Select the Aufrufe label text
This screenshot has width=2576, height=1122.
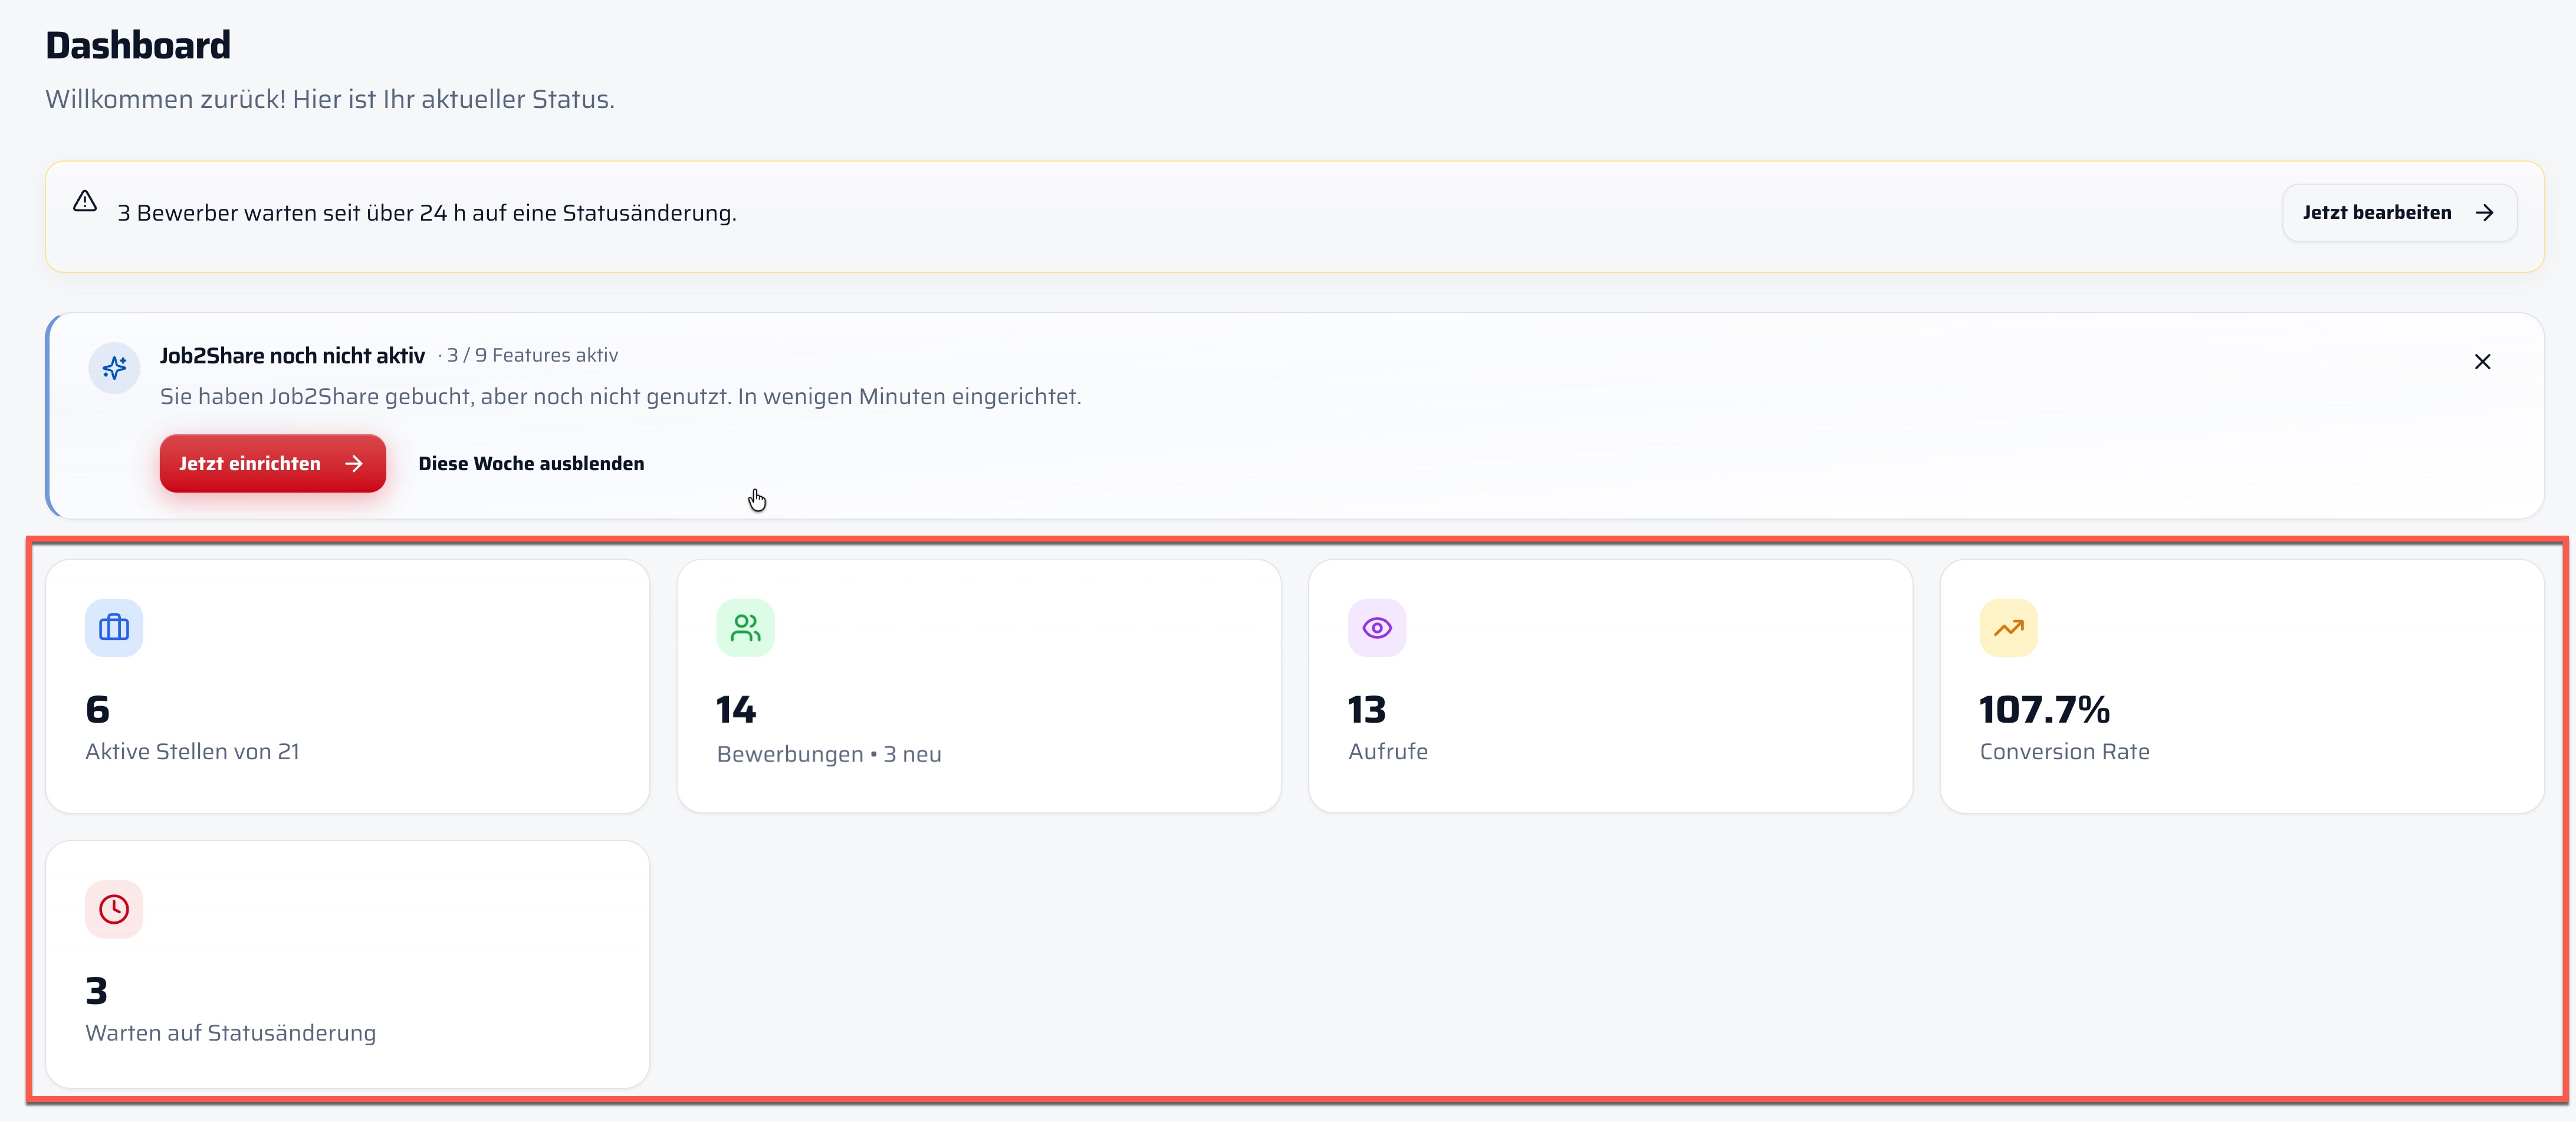point(1388,751)
